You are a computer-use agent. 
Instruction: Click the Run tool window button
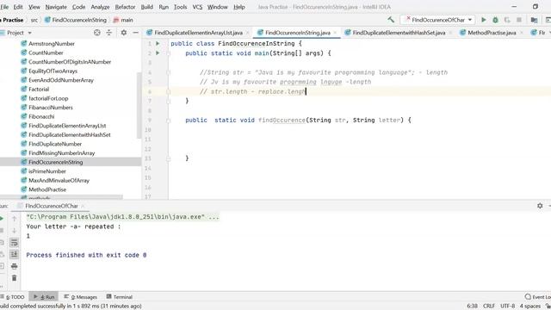(x=44, y=297)
